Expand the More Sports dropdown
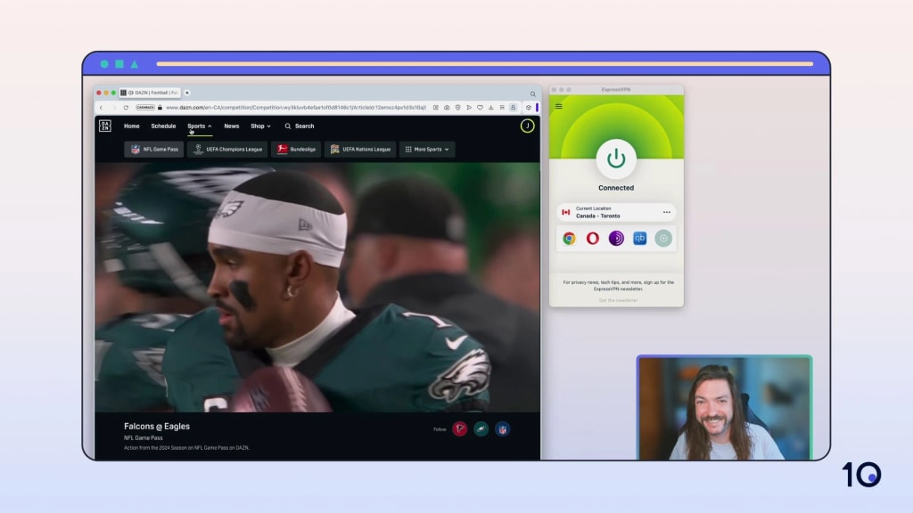This screenshot has height=513, width=913. point(427,150)
